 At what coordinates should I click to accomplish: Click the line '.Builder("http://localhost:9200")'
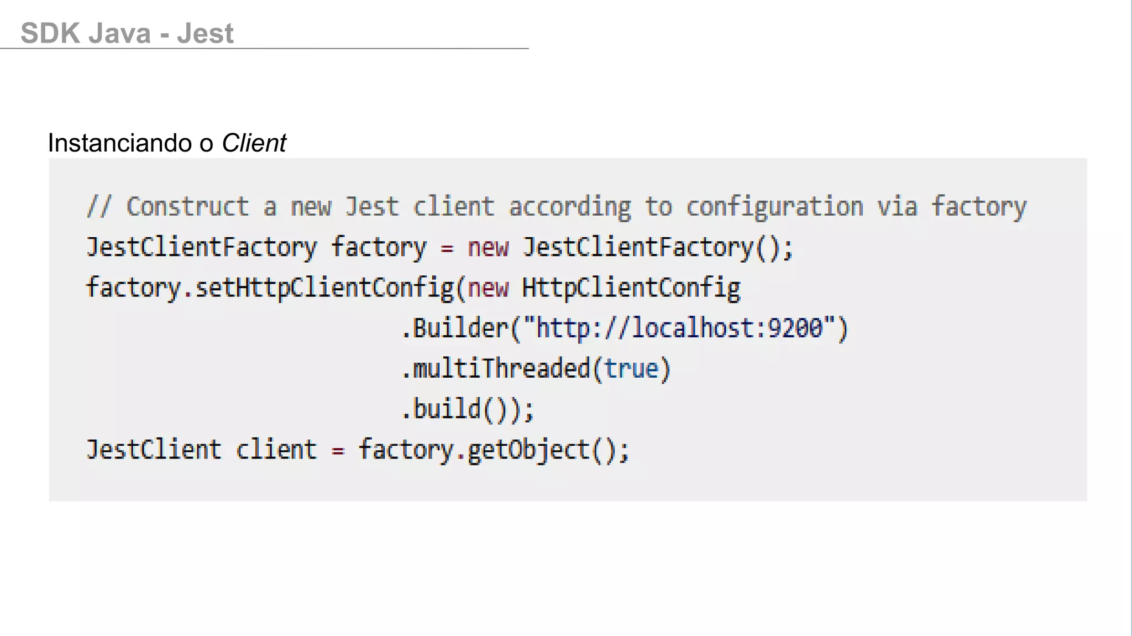pos(625,329)
